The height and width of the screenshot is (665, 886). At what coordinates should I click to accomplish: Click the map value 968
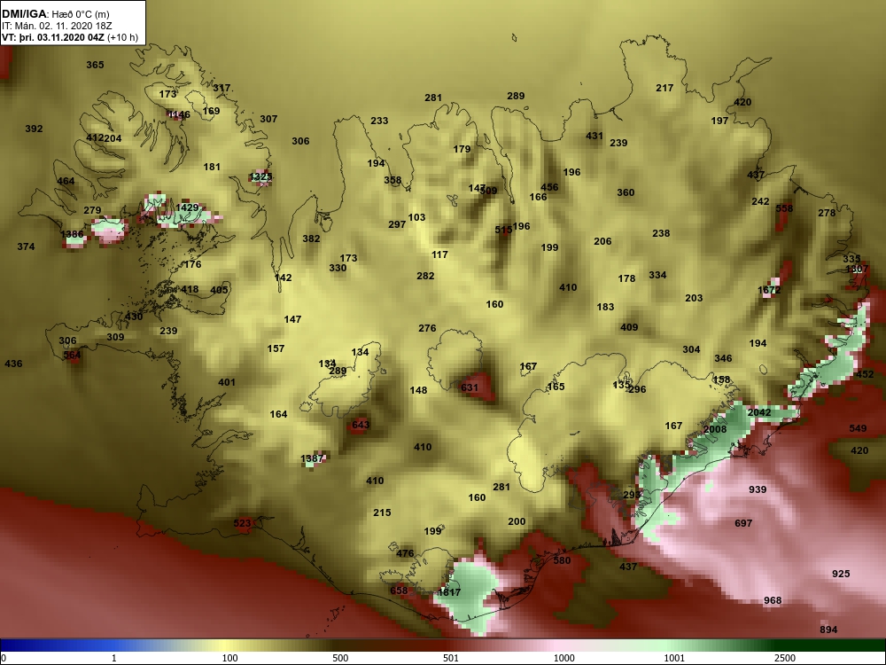pos(773,600)
